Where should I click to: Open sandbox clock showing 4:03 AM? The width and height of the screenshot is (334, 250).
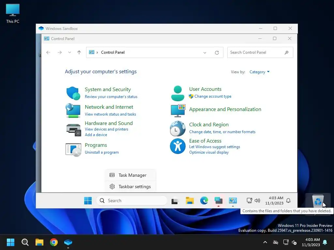pos(274,201)
